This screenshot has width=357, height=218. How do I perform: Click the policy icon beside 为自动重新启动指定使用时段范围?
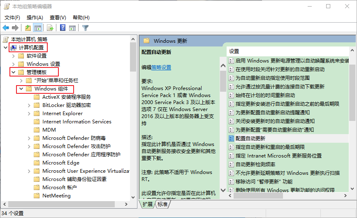[231, 78]
